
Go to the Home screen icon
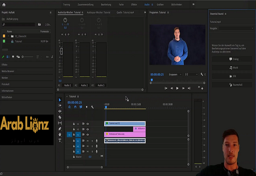[x=4, y=5]
